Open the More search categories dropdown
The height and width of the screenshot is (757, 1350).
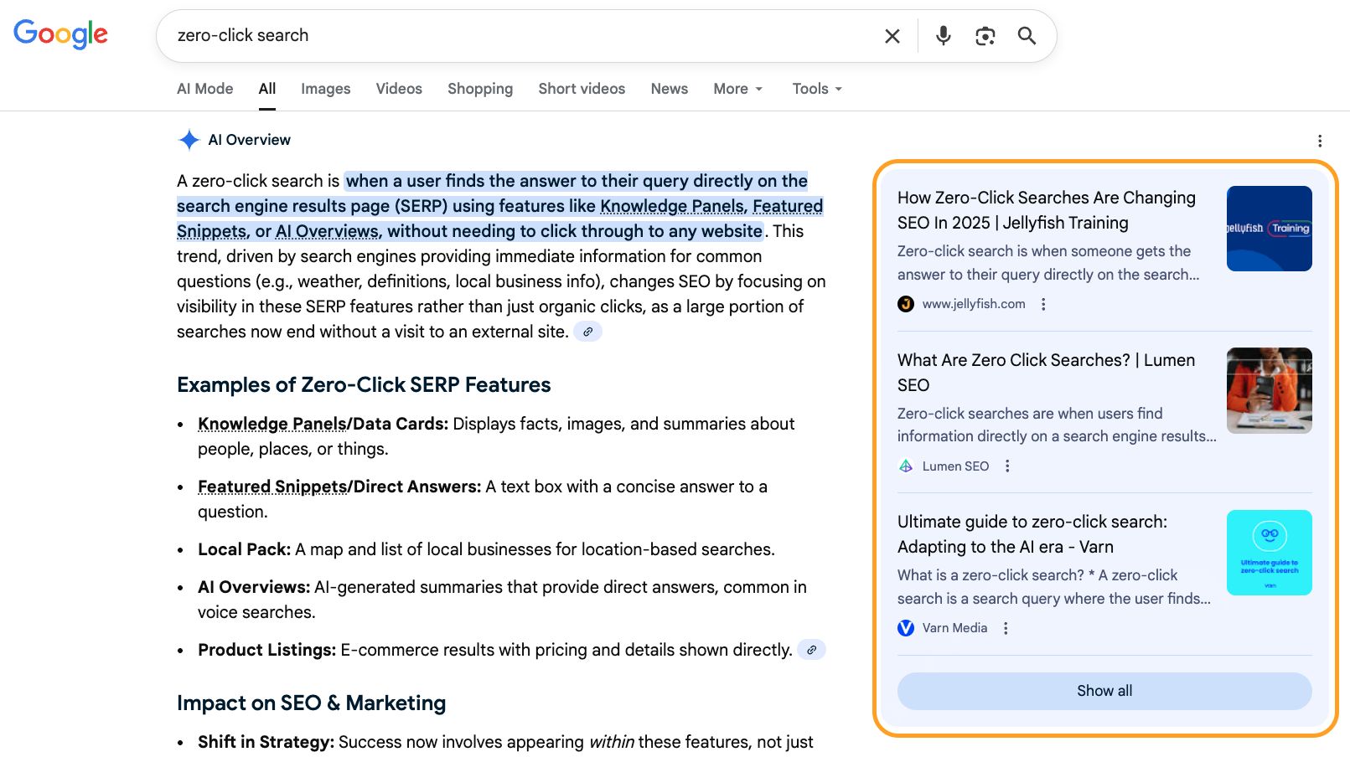tap(737, 88)
